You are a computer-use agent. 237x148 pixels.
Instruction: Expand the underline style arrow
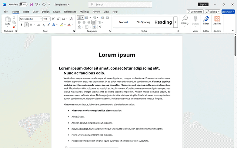coord(34,25)
